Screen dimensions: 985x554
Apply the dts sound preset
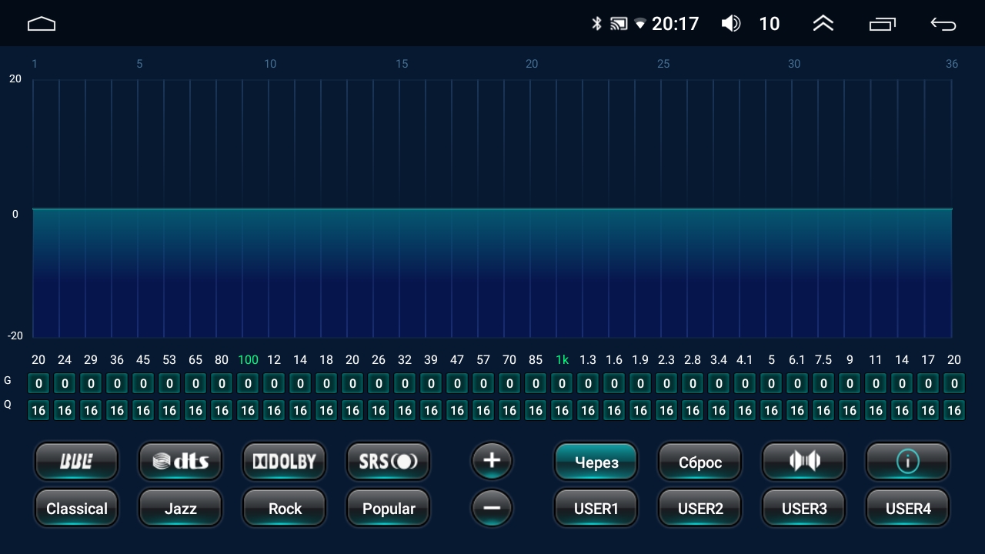(x=180, y=461)
